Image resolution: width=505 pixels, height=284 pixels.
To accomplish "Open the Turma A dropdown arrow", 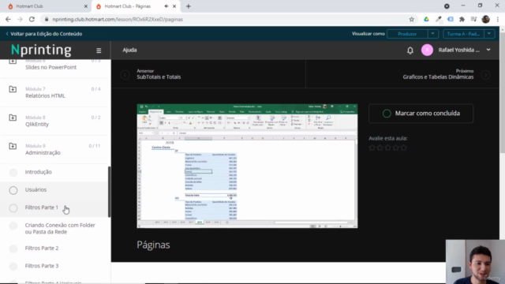I will (489, 34).
